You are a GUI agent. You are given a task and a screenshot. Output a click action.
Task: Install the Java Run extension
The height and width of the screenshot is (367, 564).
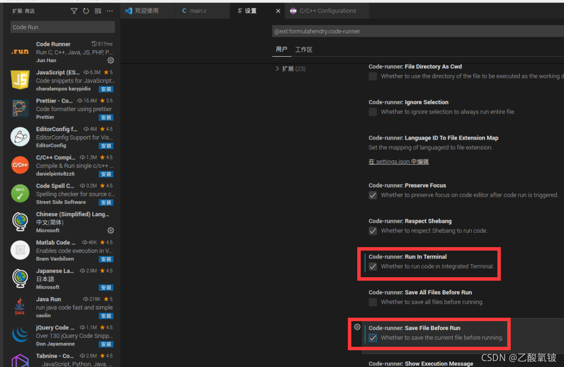coord(106,316)
